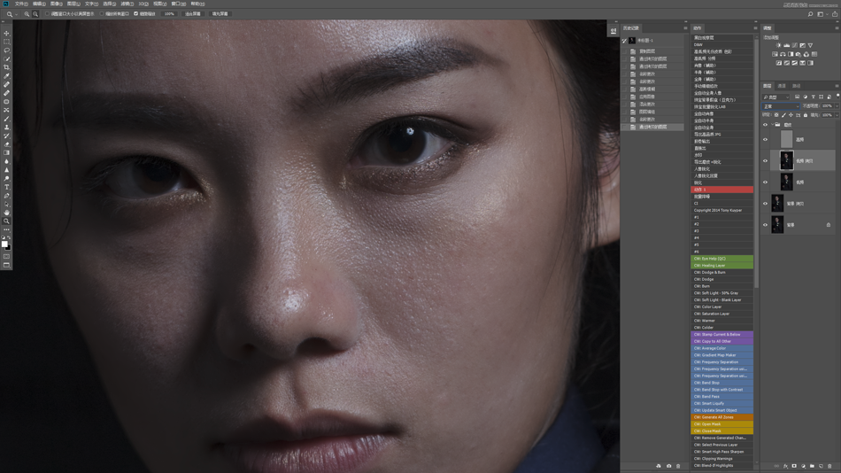The height and width of the screenshot is (473, 841).
Task: Open the zoom tool preset picker arrow
Action: click(17, 14)
